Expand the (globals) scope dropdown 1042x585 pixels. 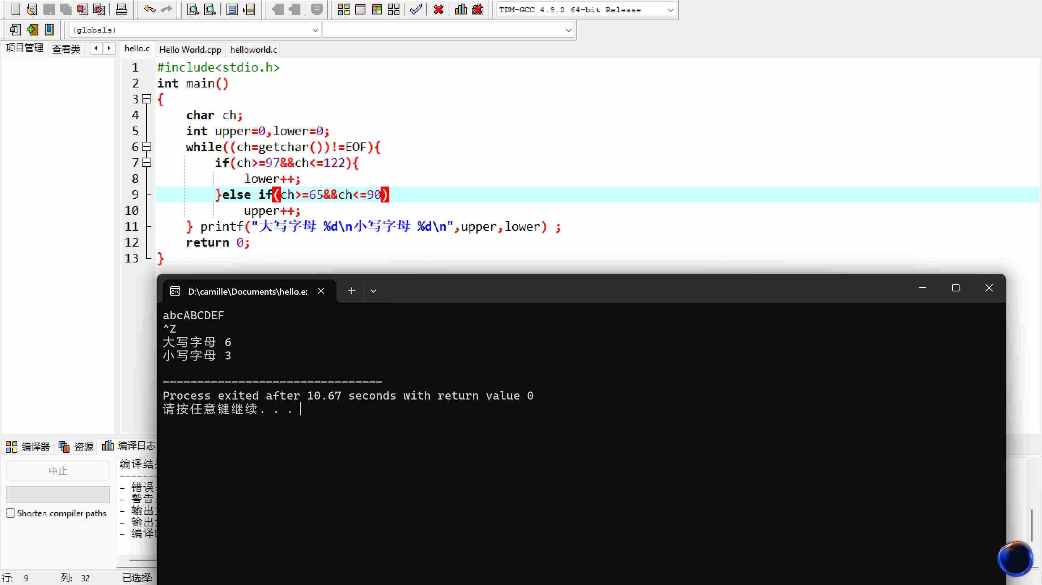click(315, 30)
